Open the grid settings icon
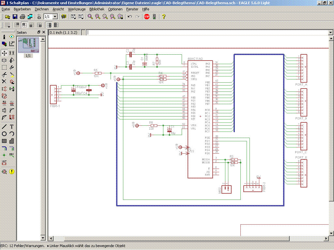 point(8,25)
